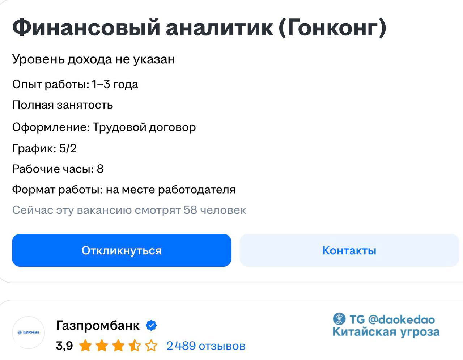This screenshot has height=360, width=463.
Task: Click the Китайская угроза channel name
Action: pos(386,332)
